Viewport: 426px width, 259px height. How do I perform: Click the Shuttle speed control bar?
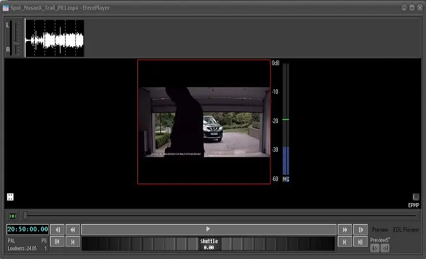(208, 244)
